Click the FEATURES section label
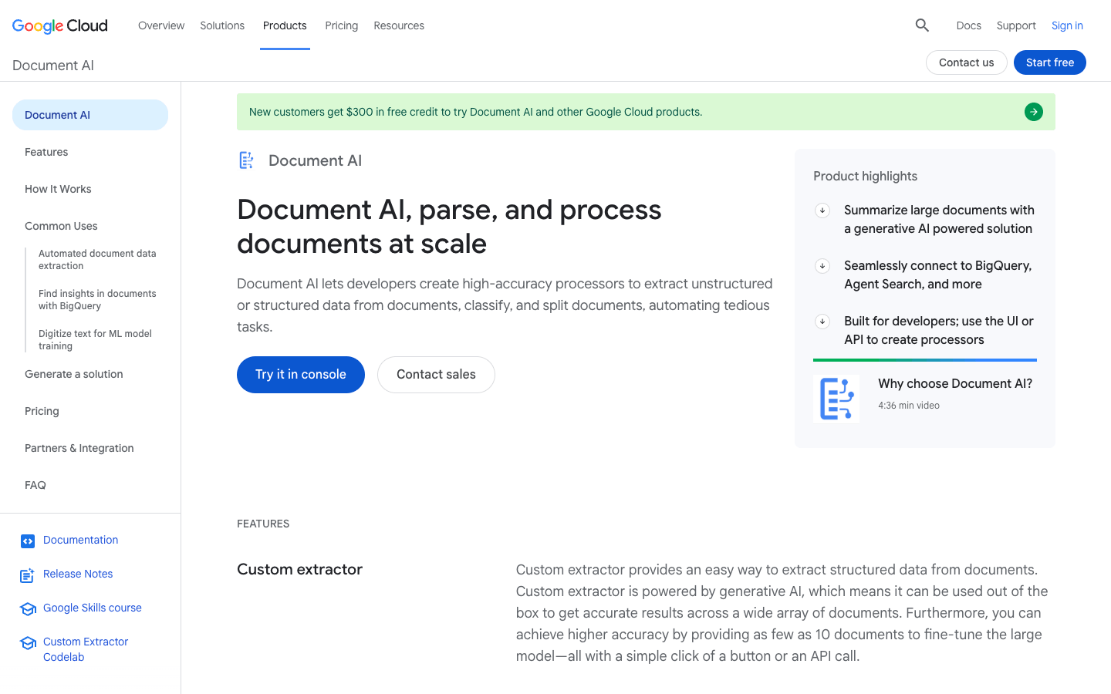The image size is (1111, 694). click(263, 524)
